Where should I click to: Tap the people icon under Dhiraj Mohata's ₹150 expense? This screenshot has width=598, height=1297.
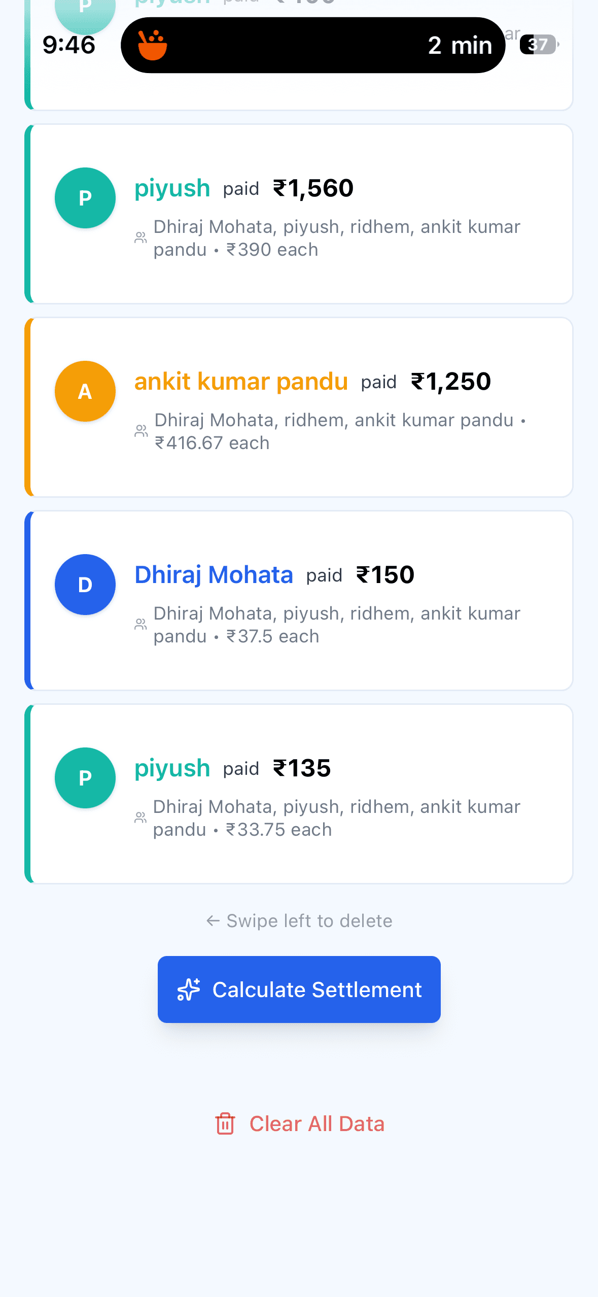[x=140, y=624]
